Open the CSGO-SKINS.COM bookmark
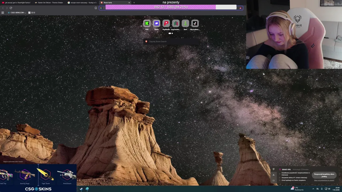This screenshot has height=192, width=342. point(17,13)
